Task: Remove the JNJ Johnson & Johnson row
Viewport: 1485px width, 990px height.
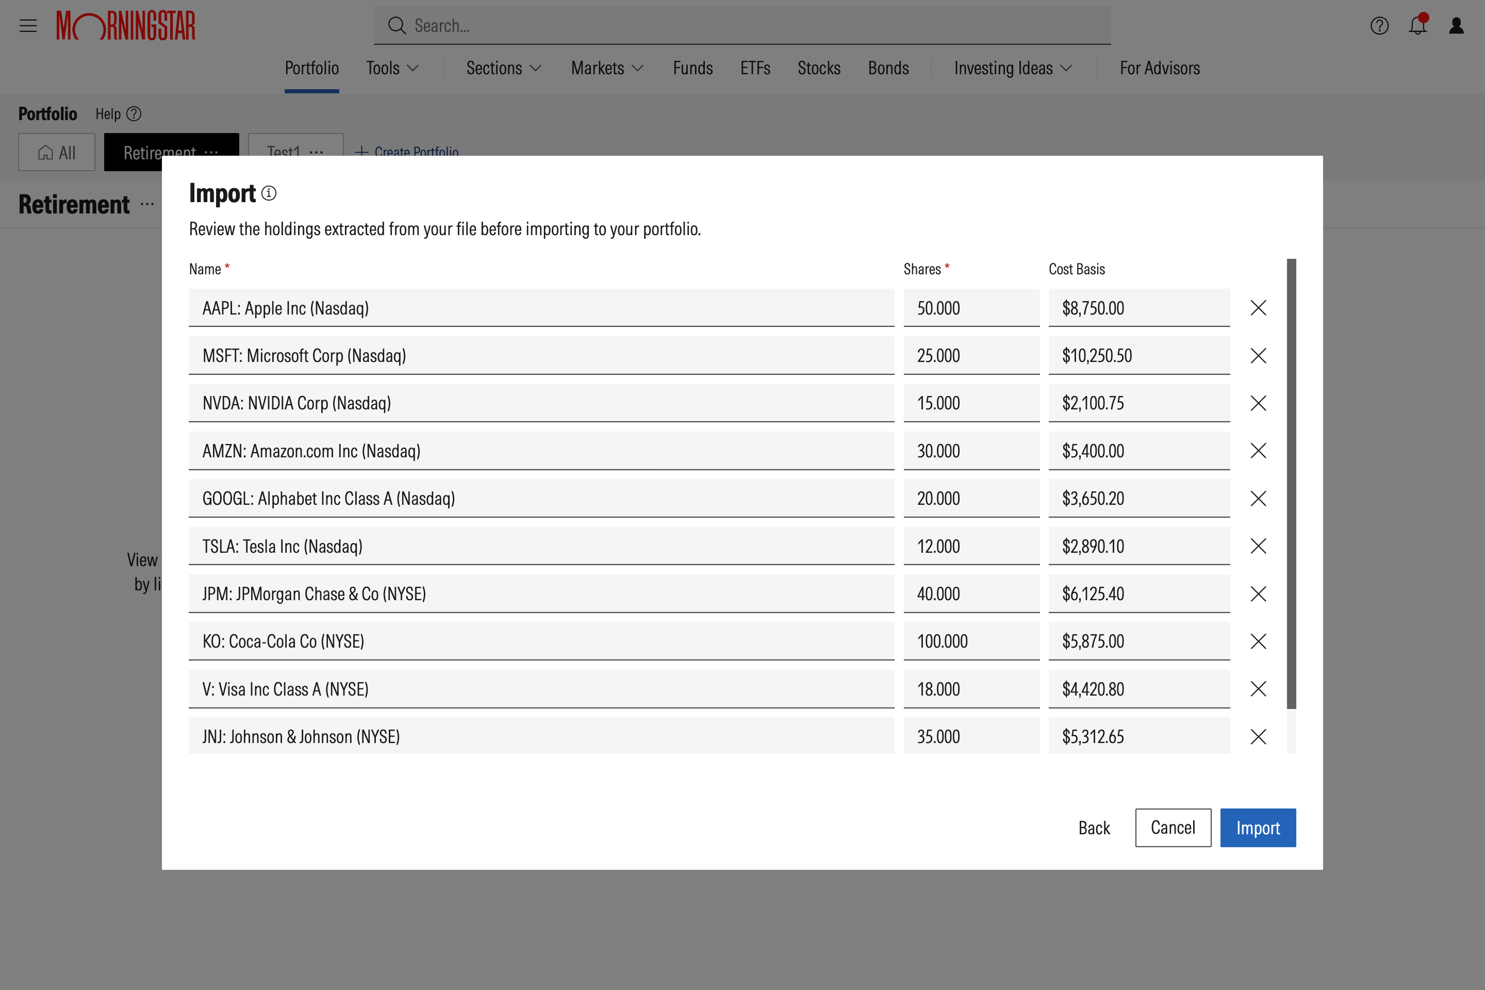Action: (1258, 737)
